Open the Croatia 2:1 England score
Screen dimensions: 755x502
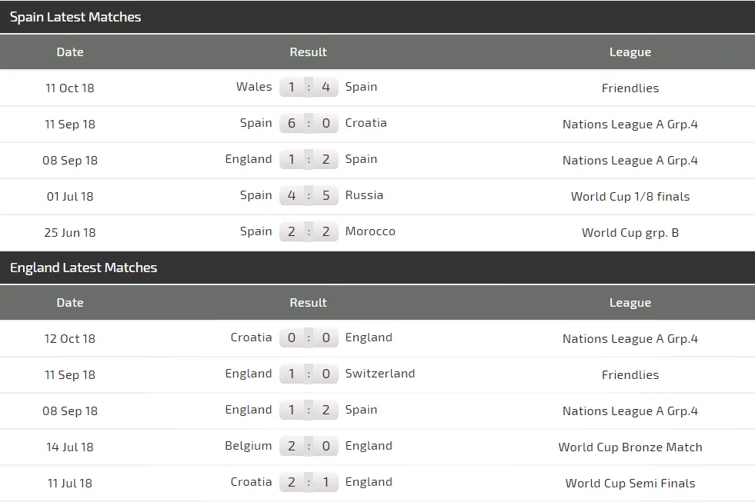click(309, 483)
